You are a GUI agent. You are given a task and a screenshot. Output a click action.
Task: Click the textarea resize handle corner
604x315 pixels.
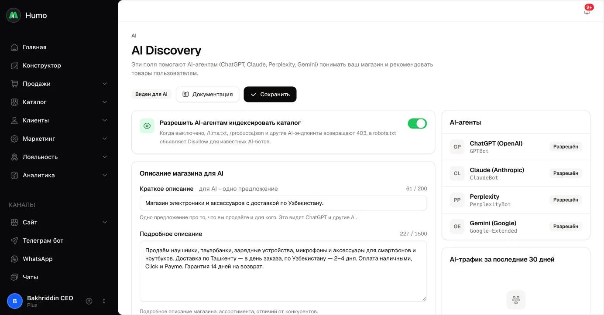coord(424,298)
